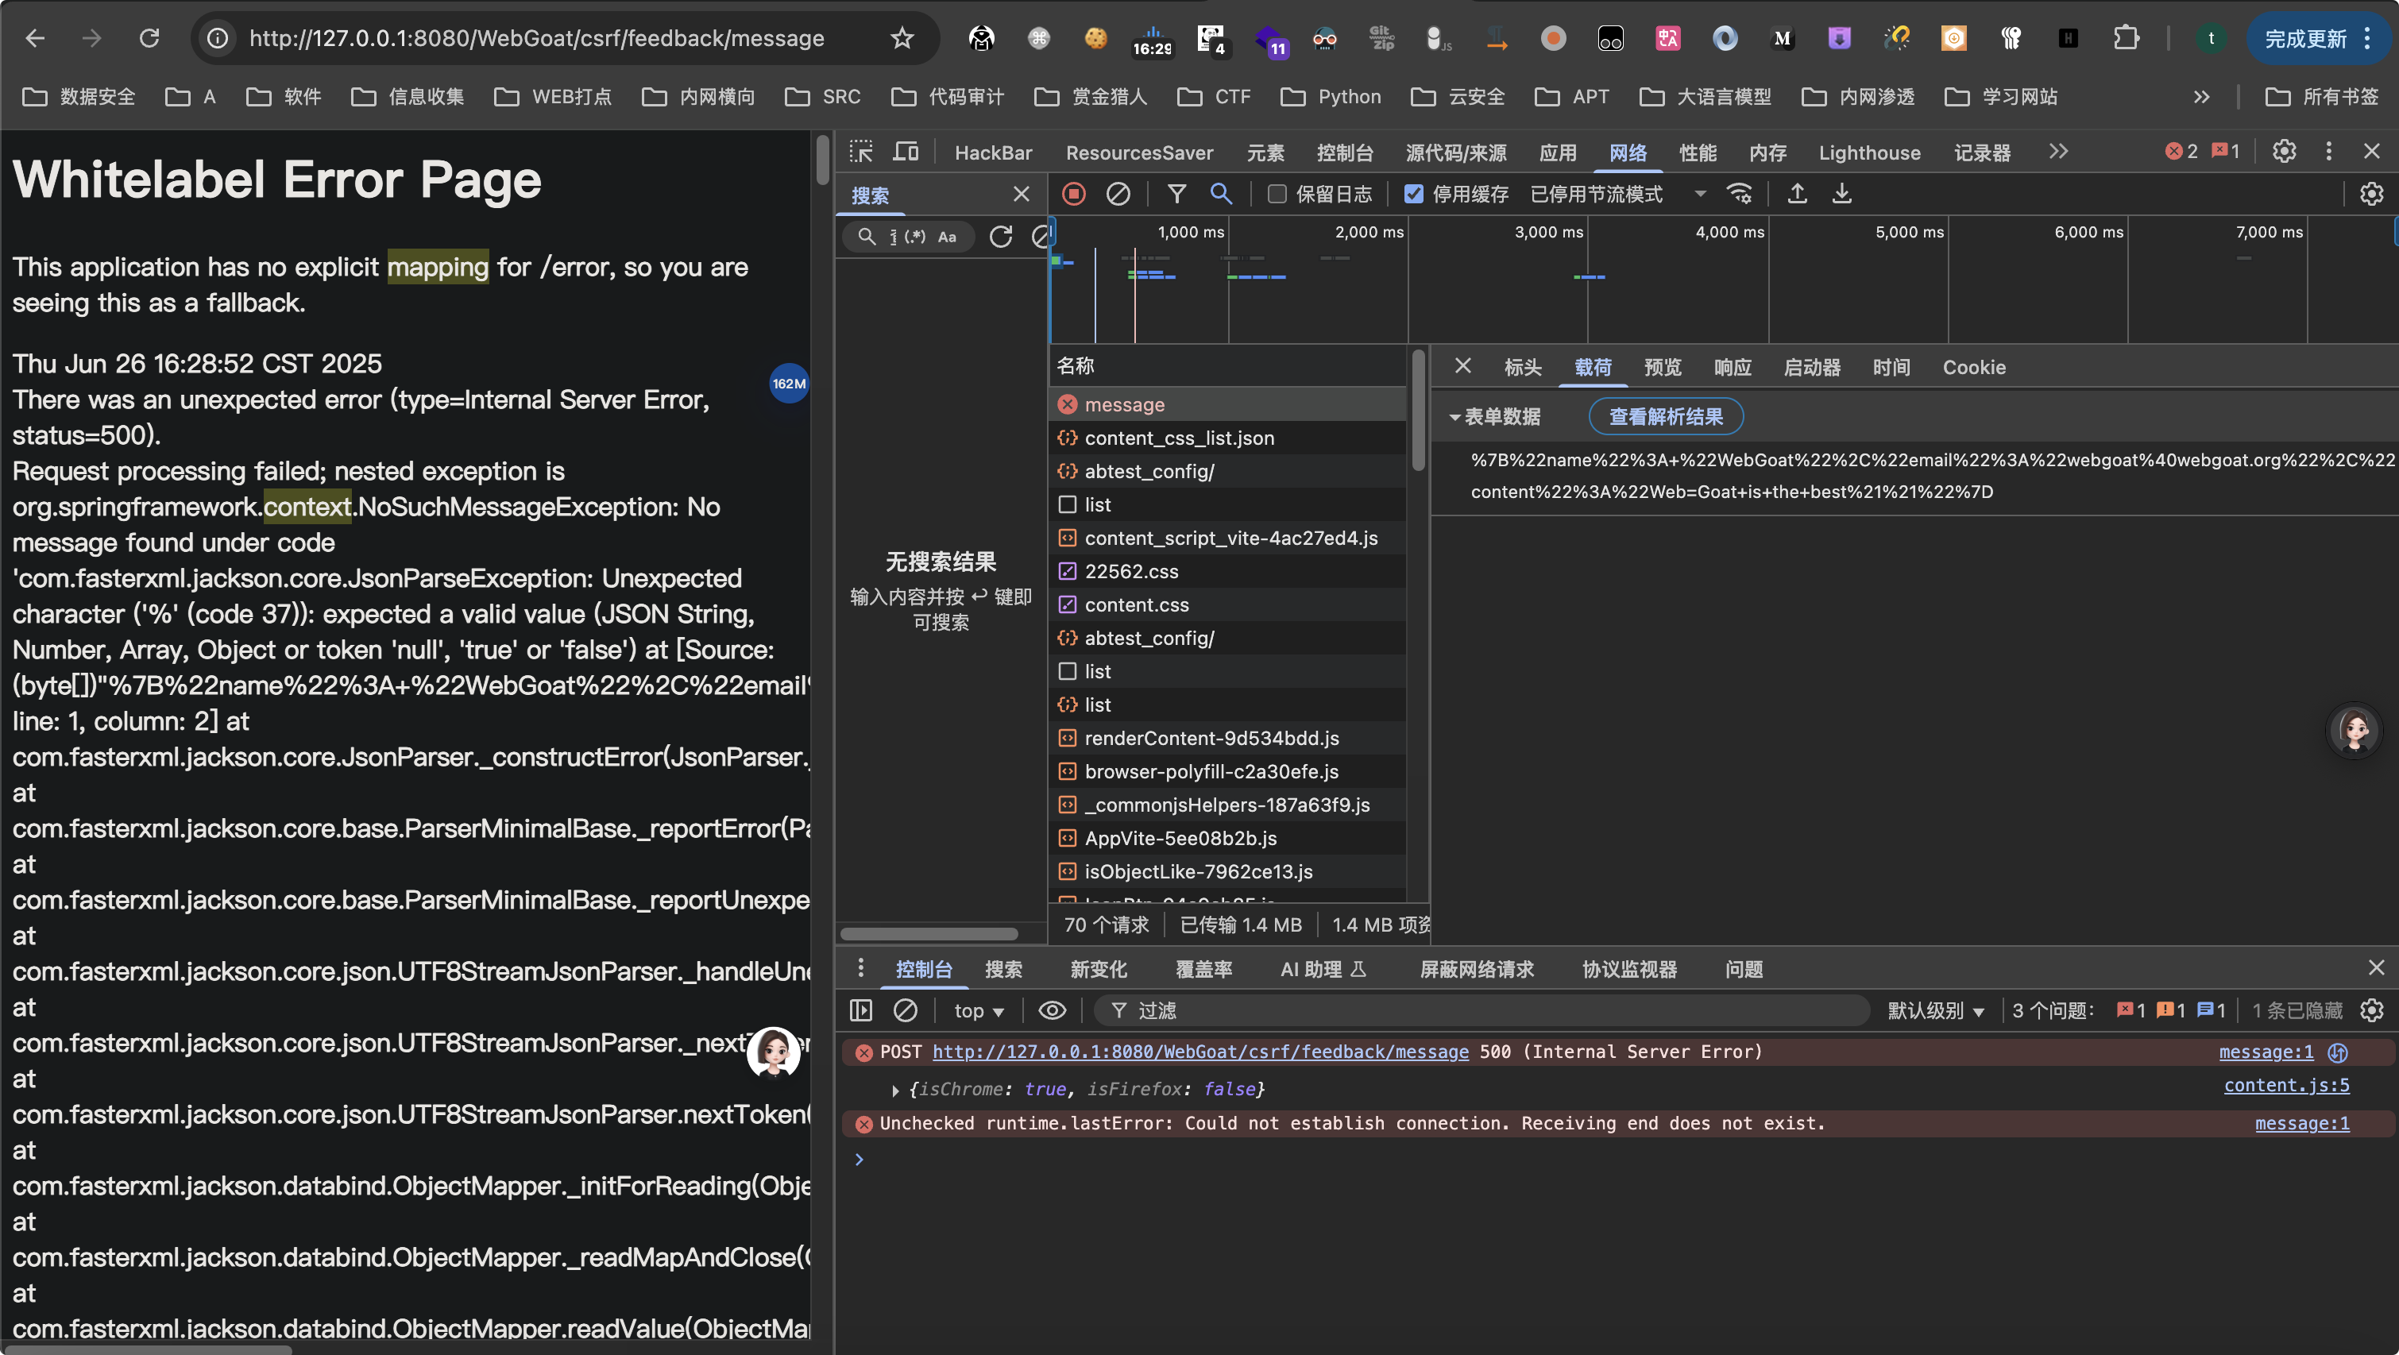
Task: Click the browser back arrow
Action: click(x=36, y=38)
